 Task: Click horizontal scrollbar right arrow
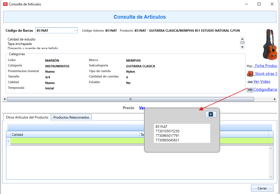(275, 99)
